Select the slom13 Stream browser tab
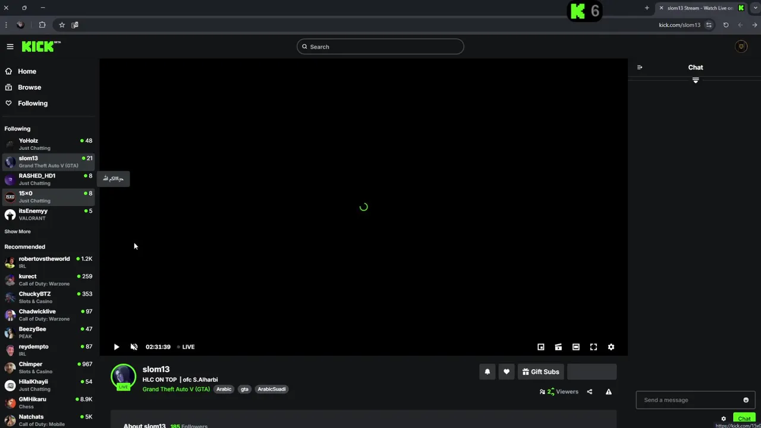This screenshot has width=761, height=428. click(x=702, y=8)
